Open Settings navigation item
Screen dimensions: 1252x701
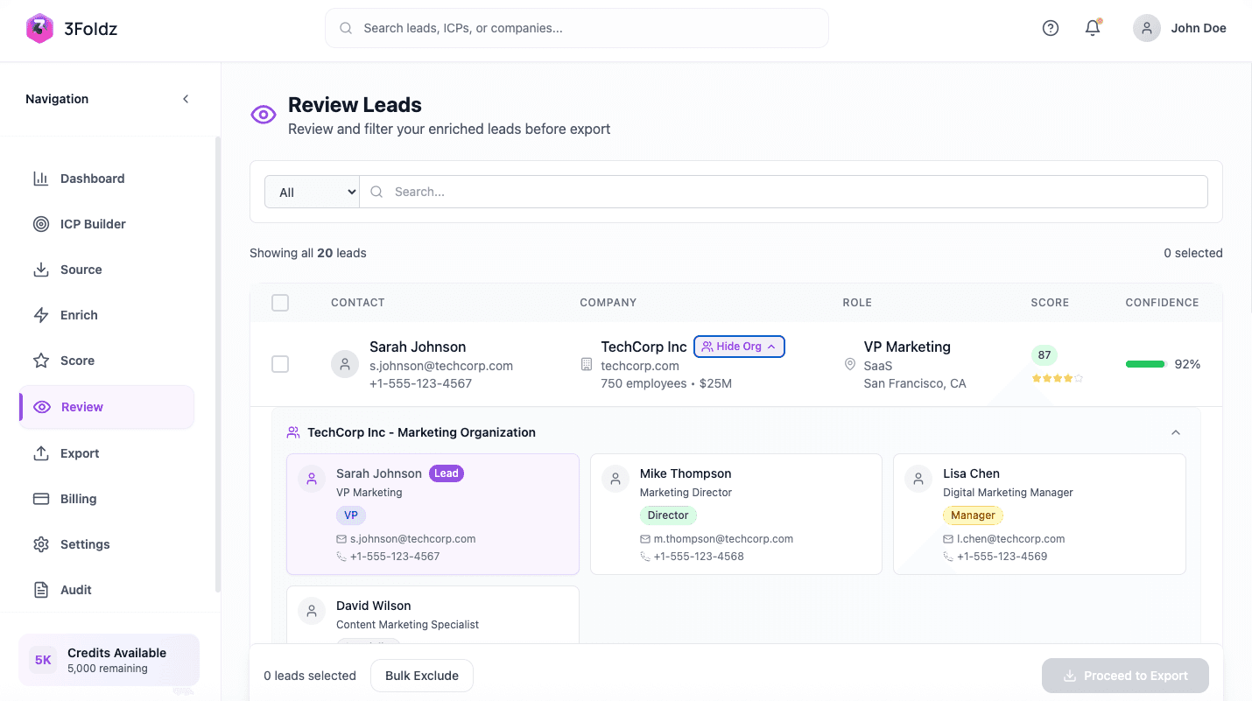(x=107, y=544)
